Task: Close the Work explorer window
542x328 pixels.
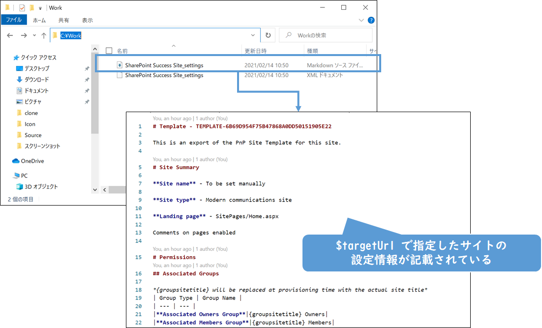Action: coord(365,7)
